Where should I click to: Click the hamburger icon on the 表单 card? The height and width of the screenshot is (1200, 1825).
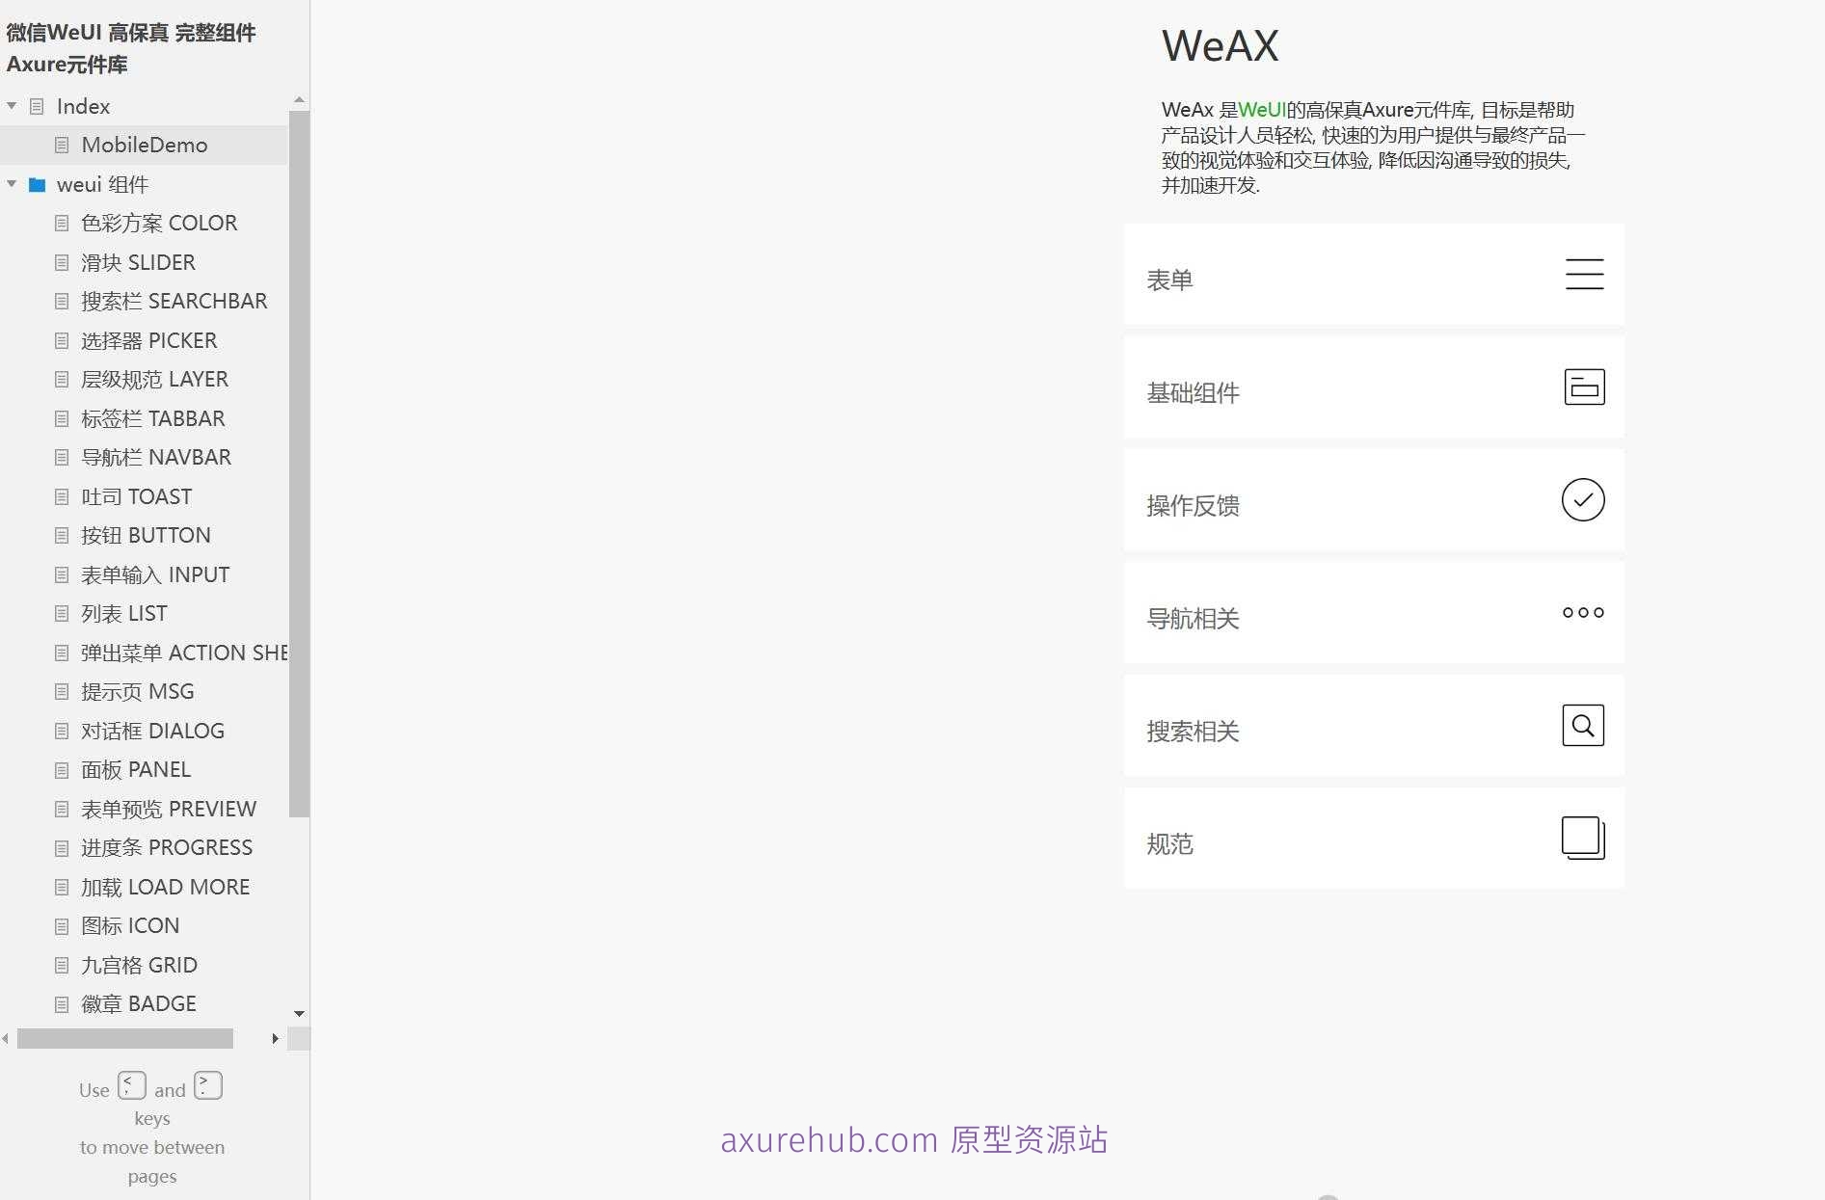pos(1584,275)
